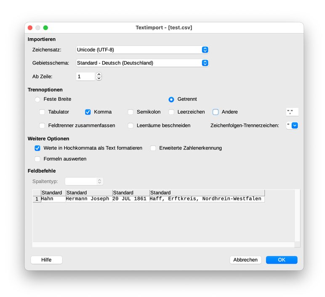This screenshot has width=325, height=297.
Task: Expand the Zeichenfolgen-Trennerzeichen dropdown arrow
Action: pos(295,126)
